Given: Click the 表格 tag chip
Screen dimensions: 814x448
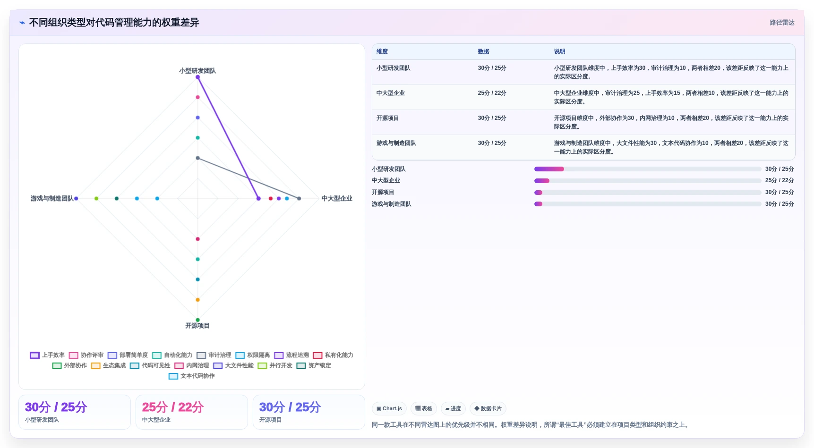Looking at the screenshot, I should click(424, 409).
